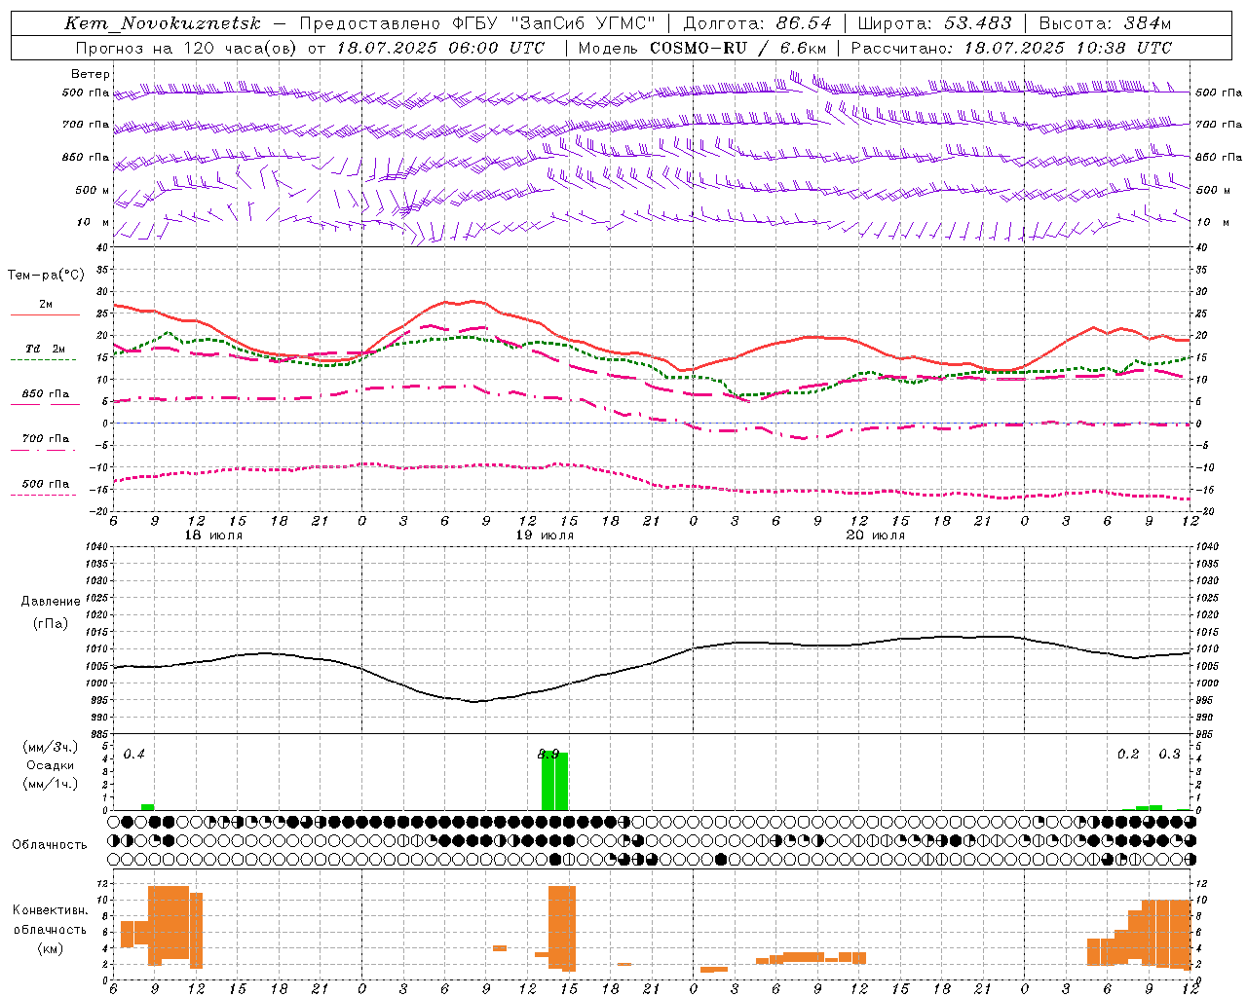
Task: Click the Рассчитано: 18.07.2025 10:38 UTC timestamp
Action: (1011, 48)
